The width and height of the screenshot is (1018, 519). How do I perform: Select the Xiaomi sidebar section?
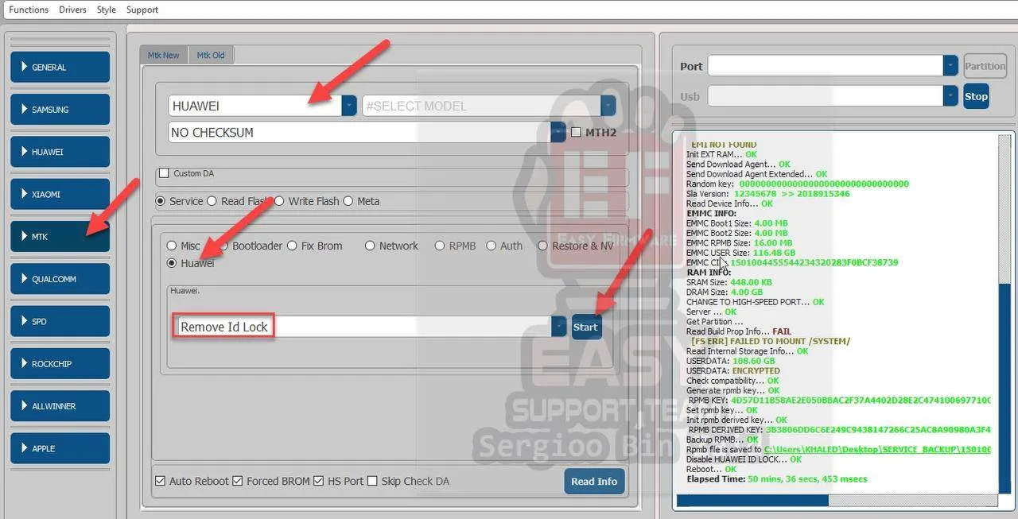[60, 194]
